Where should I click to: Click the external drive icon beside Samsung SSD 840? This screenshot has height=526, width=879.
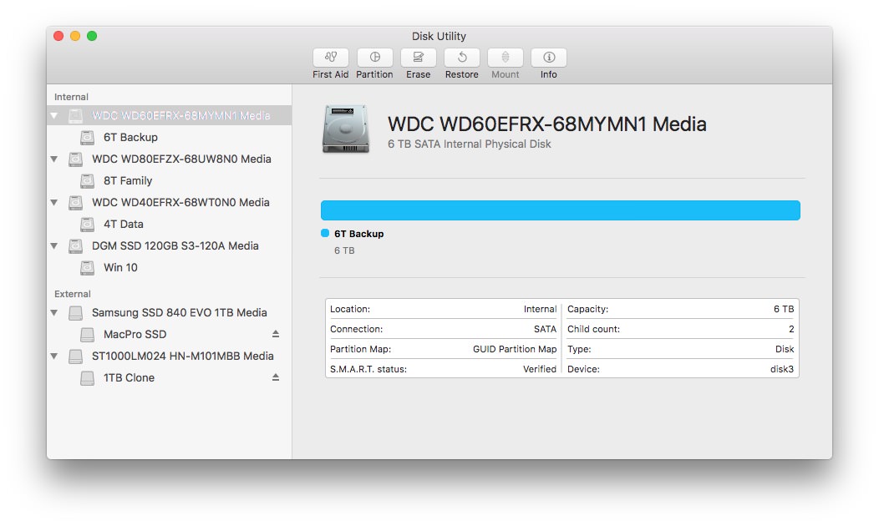76,312
